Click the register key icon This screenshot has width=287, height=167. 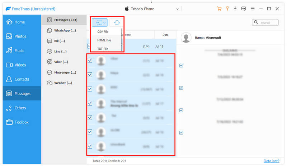point(227,9)
